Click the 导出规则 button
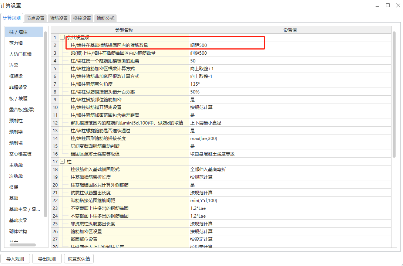The height and width of the screenshot is (266, 403). (x=47, y=259)
